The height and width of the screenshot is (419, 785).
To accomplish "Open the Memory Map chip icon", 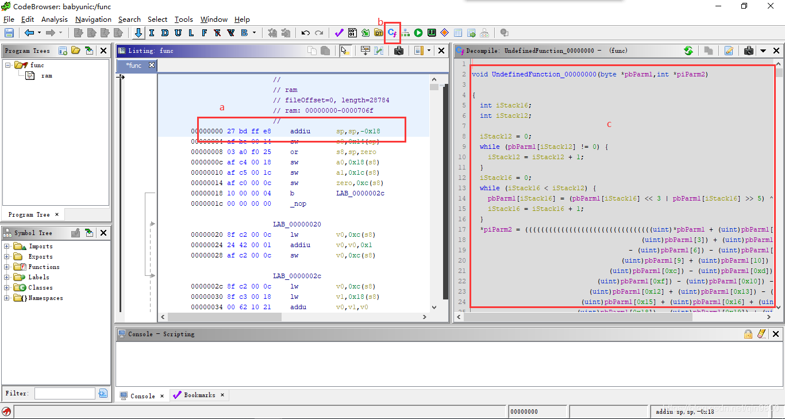I will [x=431, y=33].
